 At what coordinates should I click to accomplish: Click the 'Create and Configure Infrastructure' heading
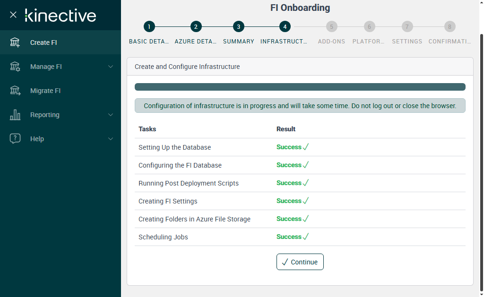[187, 67]
